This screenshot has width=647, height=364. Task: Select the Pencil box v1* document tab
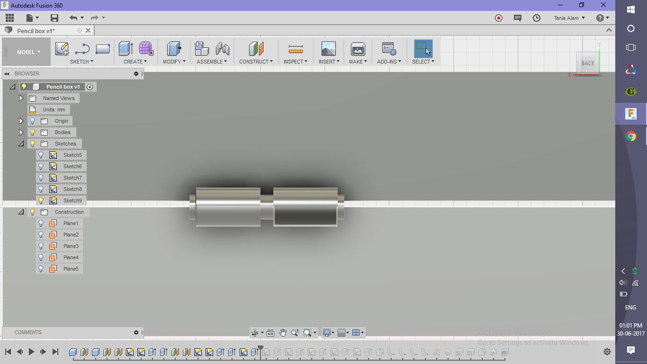(x=36, y=31)
